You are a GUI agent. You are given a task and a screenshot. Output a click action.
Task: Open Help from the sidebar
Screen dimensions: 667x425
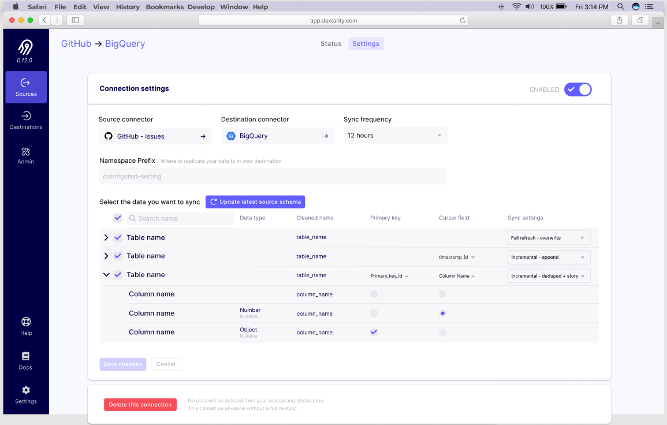click(25, 325)
